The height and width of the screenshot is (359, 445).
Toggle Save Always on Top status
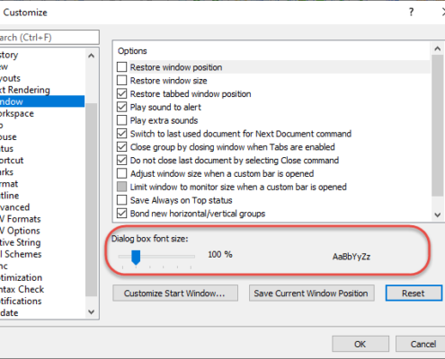(x=121, y=200)
